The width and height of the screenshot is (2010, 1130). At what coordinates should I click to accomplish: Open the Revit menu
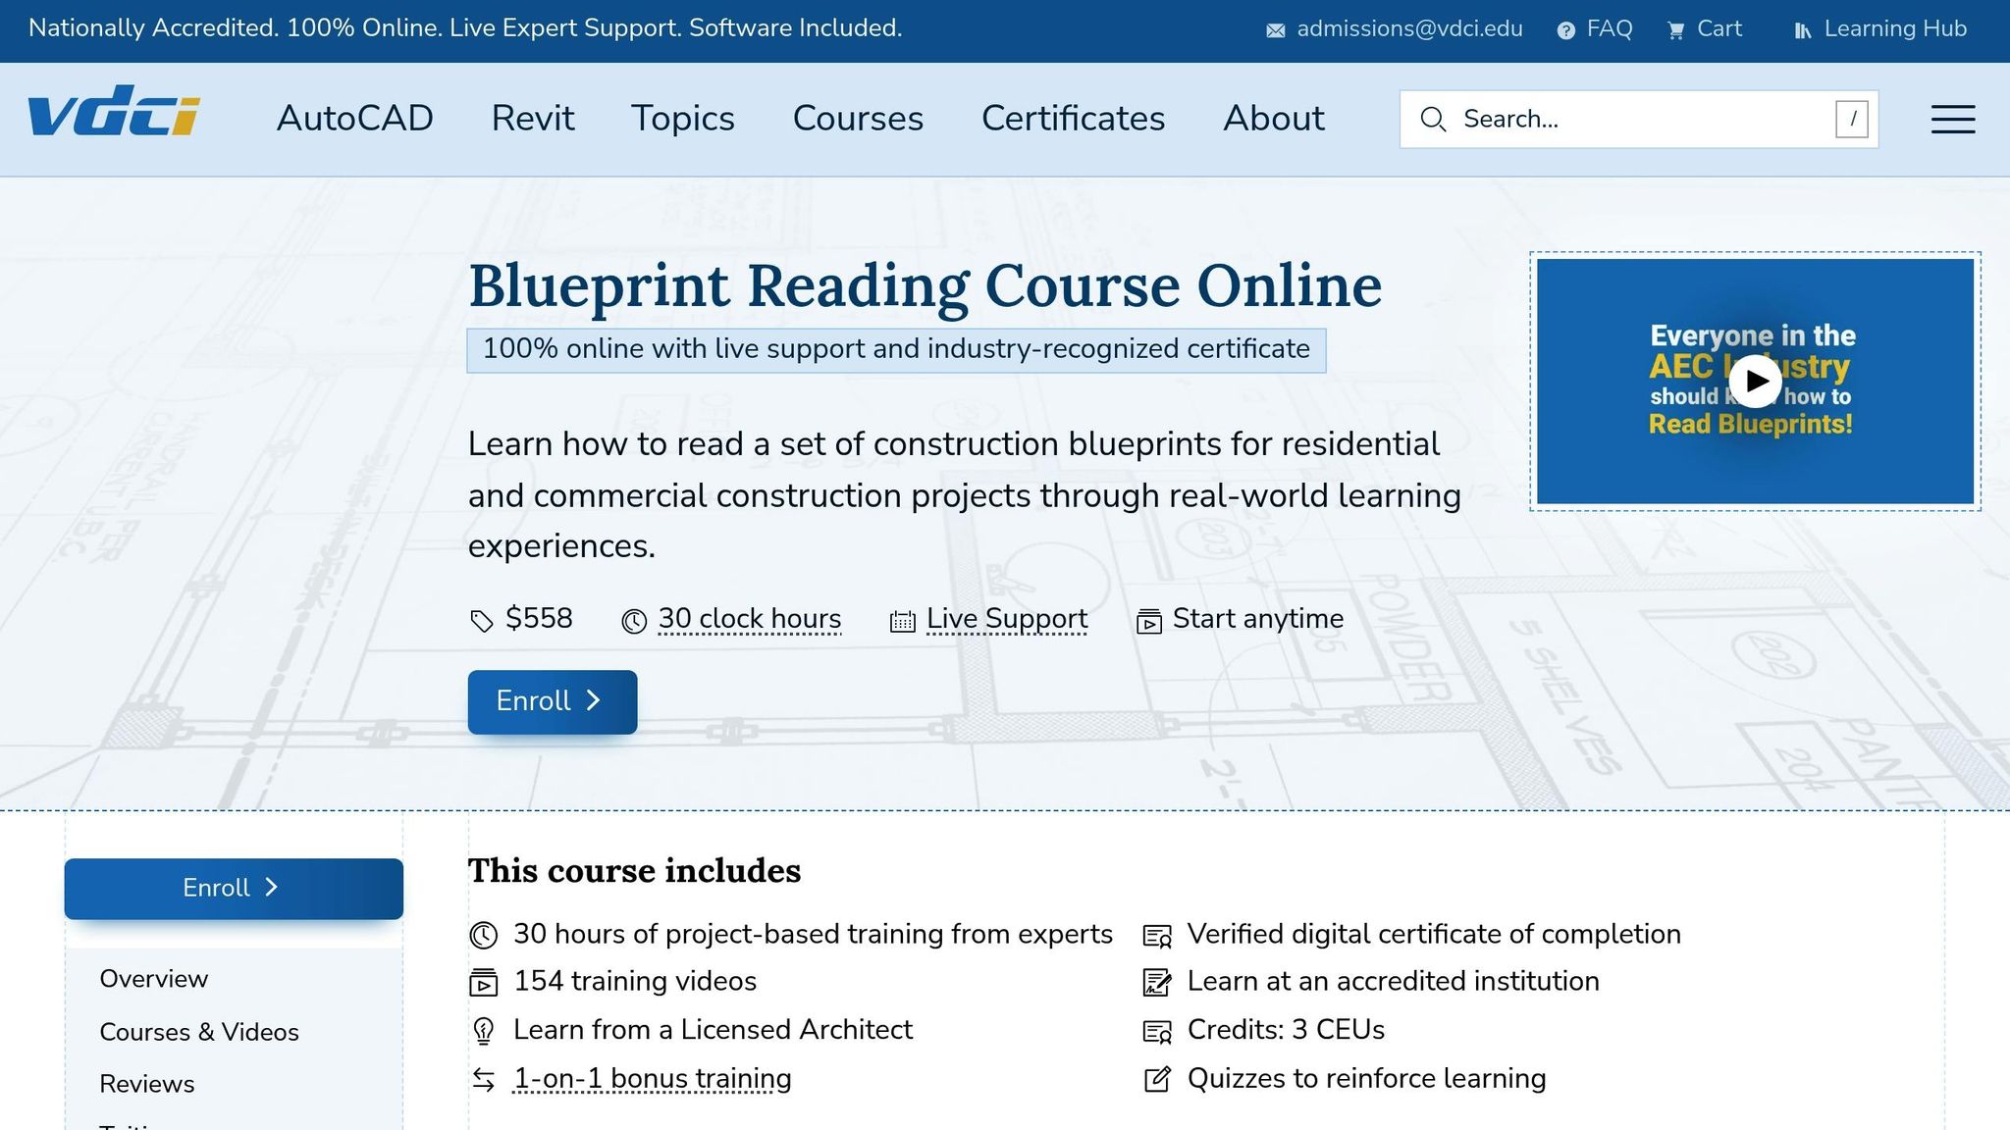533,119
